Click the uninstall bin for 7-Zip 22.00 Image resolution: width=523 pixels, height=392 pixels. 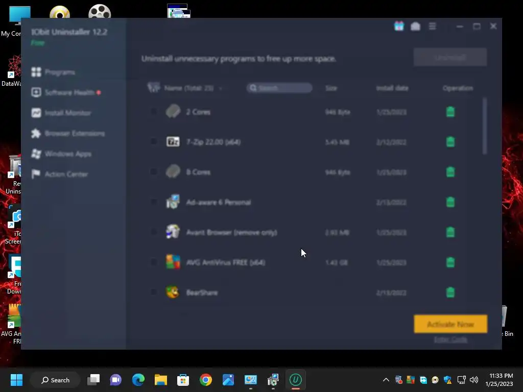tap(450, 142)
